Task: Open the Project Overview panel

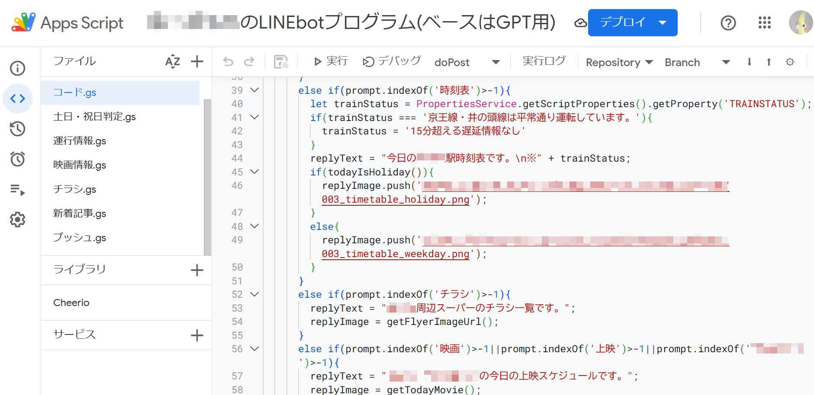Action: (x=17, y=68)
